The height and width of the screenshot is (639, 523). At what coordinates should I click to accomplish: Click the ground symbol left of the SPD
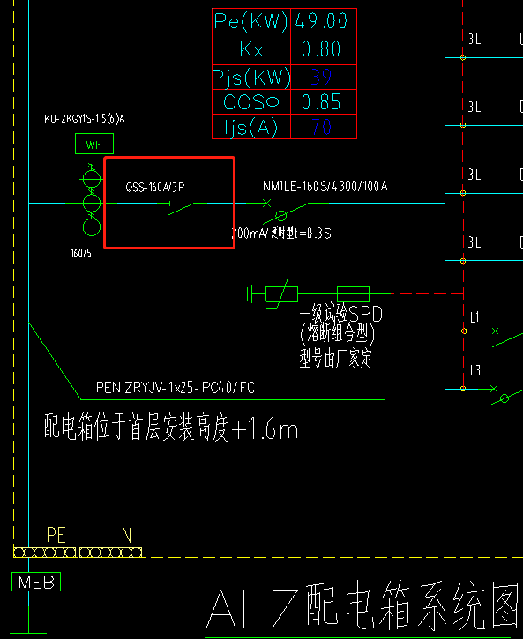248,294
